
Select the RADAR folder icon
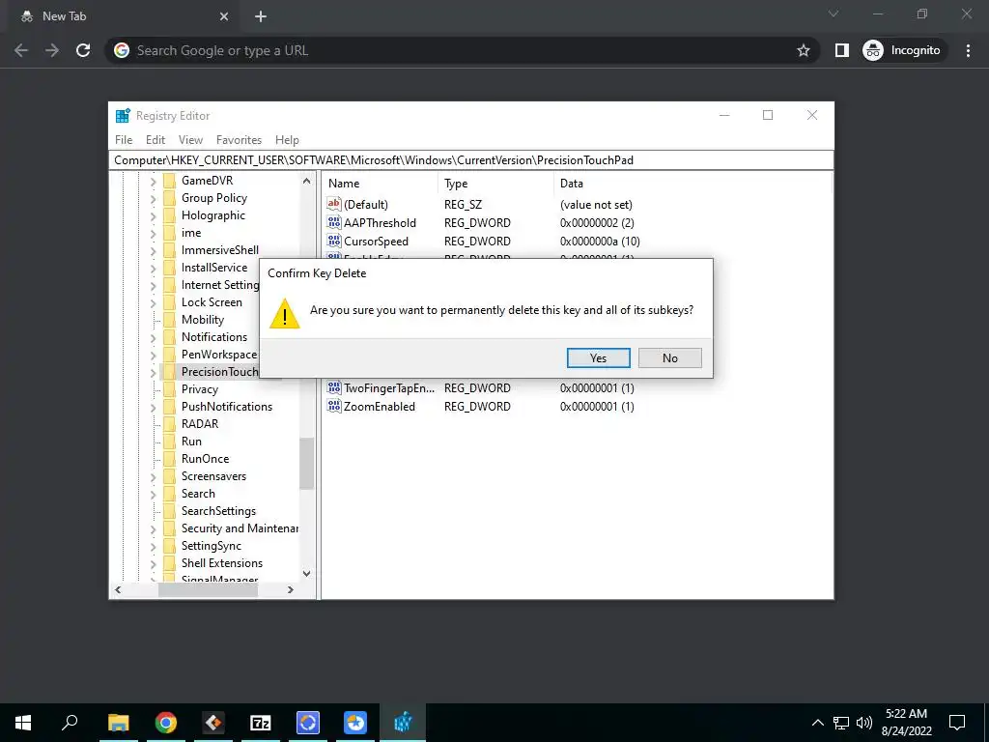point(168,424)
